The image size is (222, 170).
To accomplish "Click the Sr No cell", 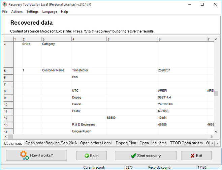I will pos(32,54).
